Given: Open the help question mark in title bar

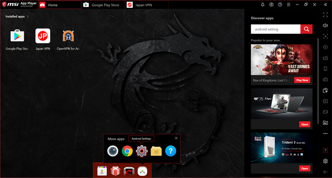Looking at the screenshot, I should click(280, 5).
